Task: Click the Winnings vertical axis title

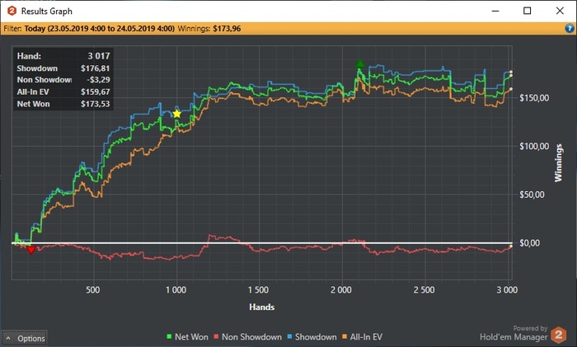Action: tap(559, 162)
